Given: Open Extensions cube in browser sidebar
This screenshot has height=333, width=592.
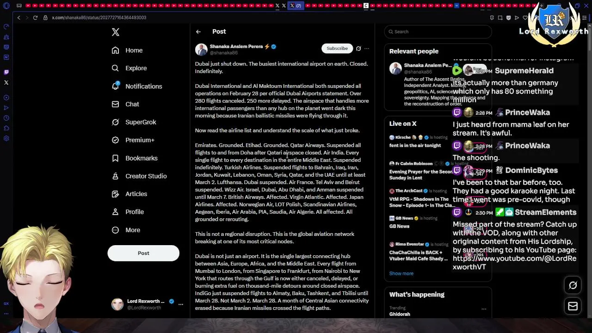Looking at the screenshot, I should coord(6,128).
